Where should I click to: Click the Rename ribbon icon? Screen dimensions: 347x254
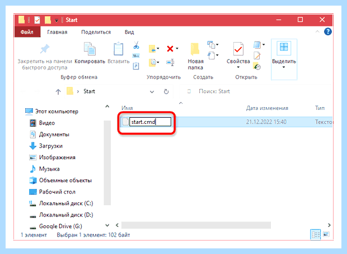point(170,62)
